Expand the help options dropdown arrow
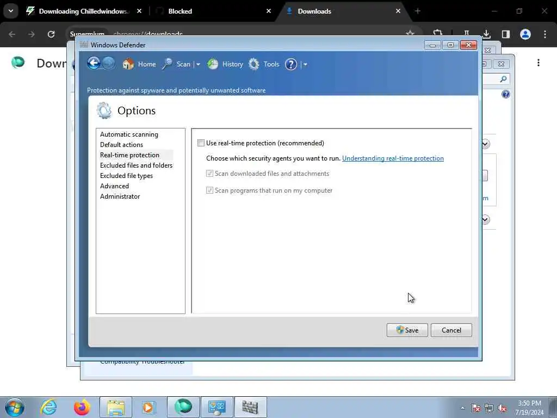 [305, 64]
